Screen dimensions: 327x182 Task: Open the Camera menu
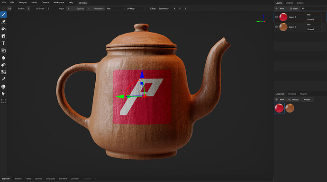tap(45, 3)
